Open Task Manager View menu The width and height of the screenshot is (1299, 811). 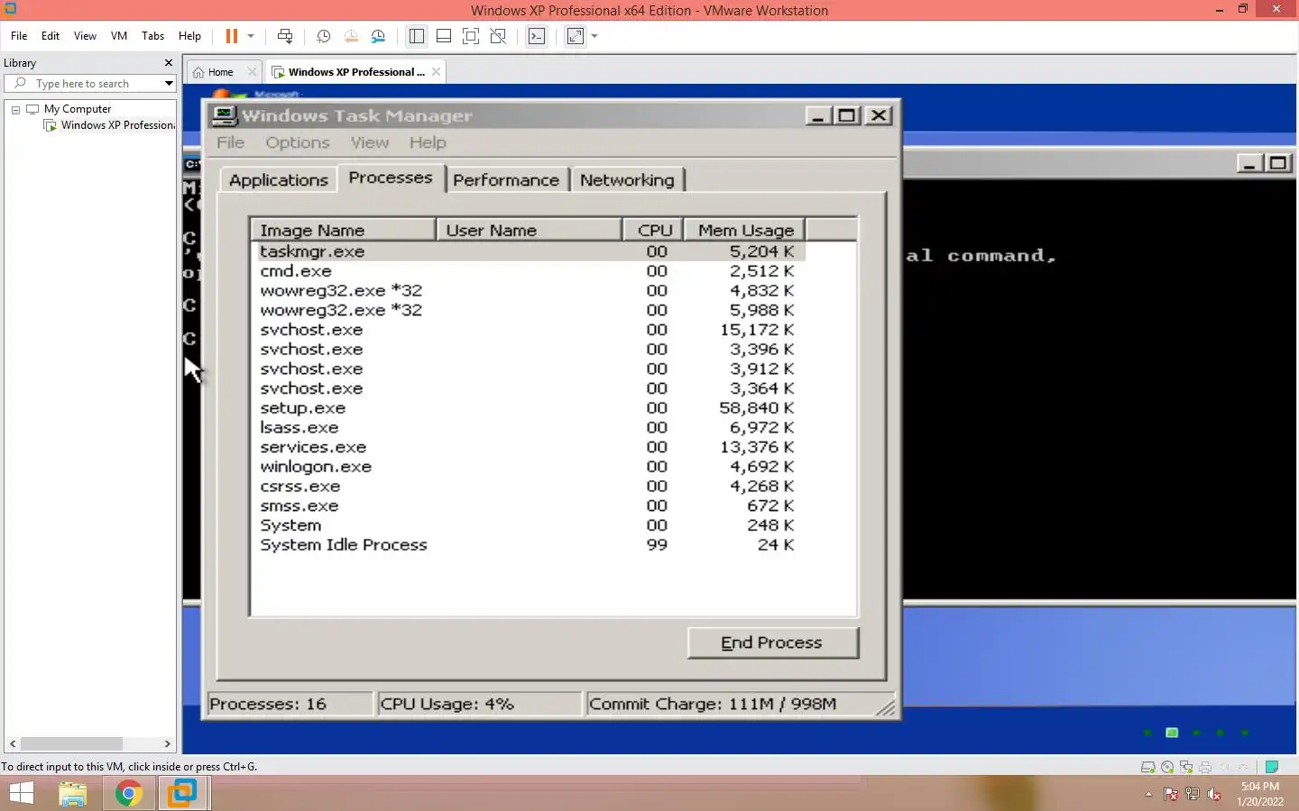click(370, 142)
